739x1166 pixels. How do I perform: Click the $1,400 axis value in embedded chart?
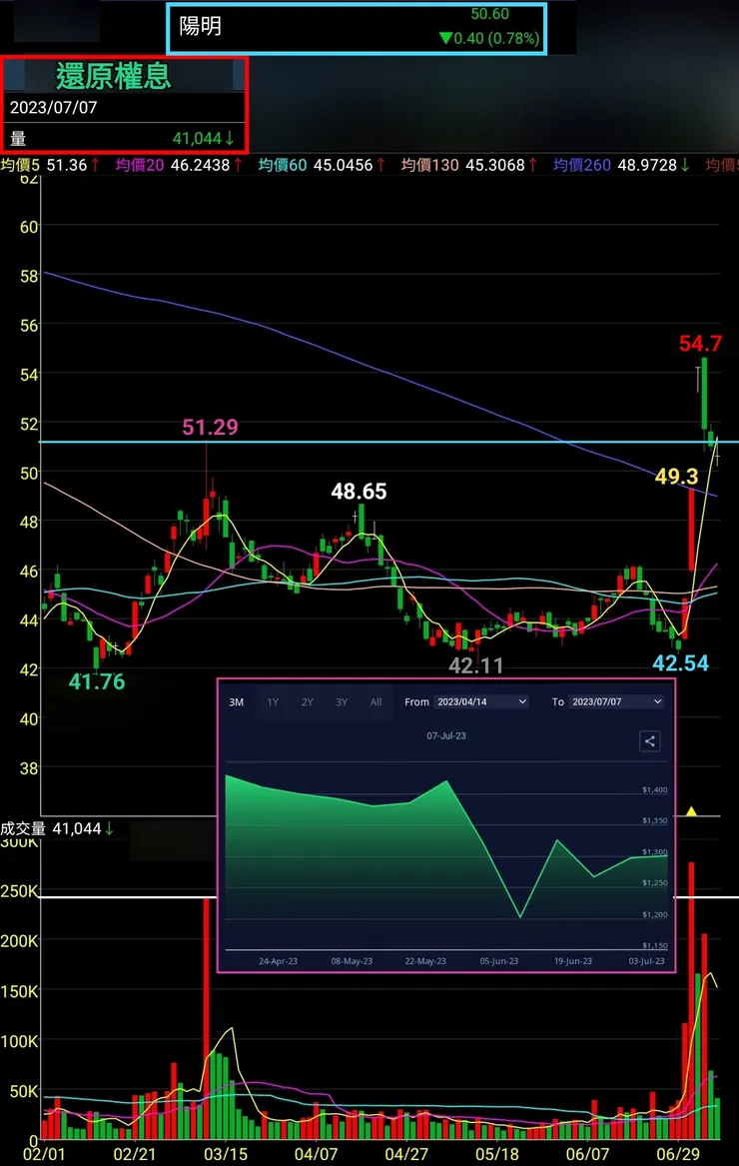(655, 789)
